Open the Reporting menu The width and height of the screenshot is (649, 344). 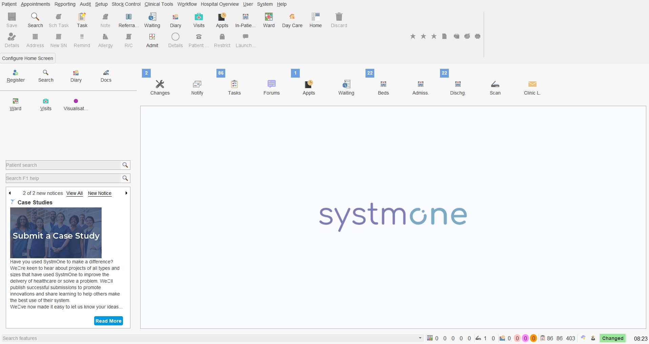[65, 4]
